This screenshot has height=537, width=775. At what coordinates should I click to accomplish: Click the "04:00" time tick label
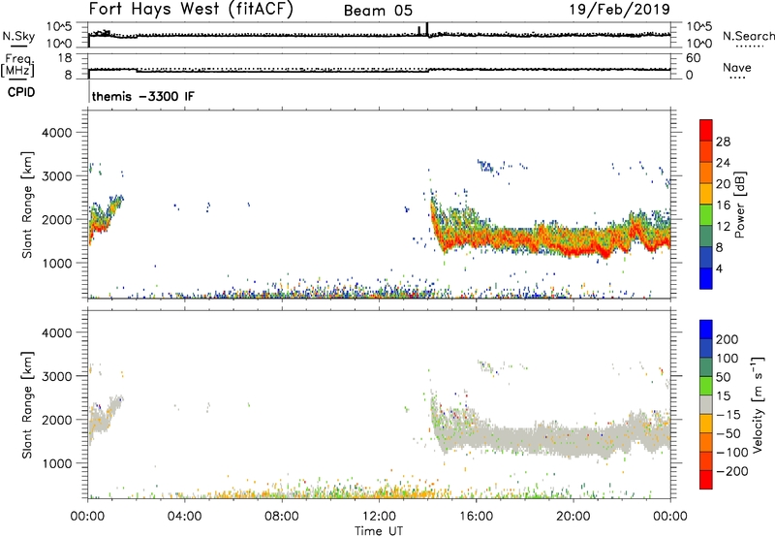(184, 517)
